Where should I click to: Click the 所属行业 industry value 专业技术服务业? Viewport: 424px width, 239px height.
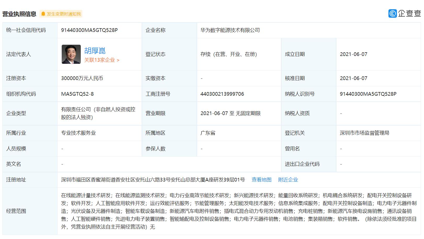78,133
